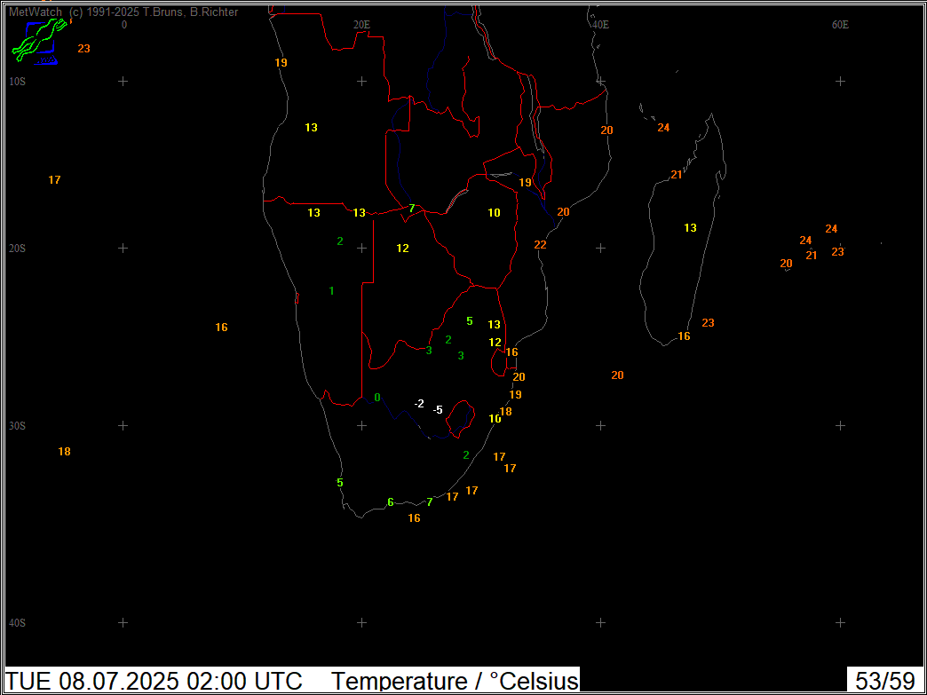Select the green 5 reading on South Africa's west coast

tap(340, 482)
